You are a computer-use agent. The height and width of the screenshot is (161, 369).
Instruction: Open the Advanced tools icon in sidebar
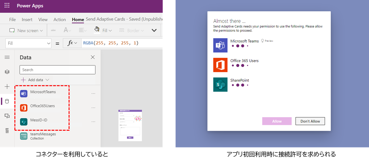[7, 130]
